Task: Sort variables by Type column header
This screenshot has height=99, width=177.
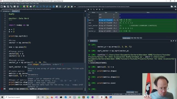Action: point(106,12)
